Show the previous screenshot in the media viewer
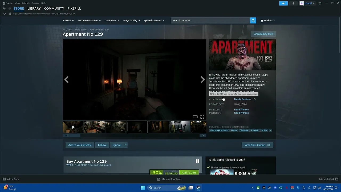 (x=67, y=79)
